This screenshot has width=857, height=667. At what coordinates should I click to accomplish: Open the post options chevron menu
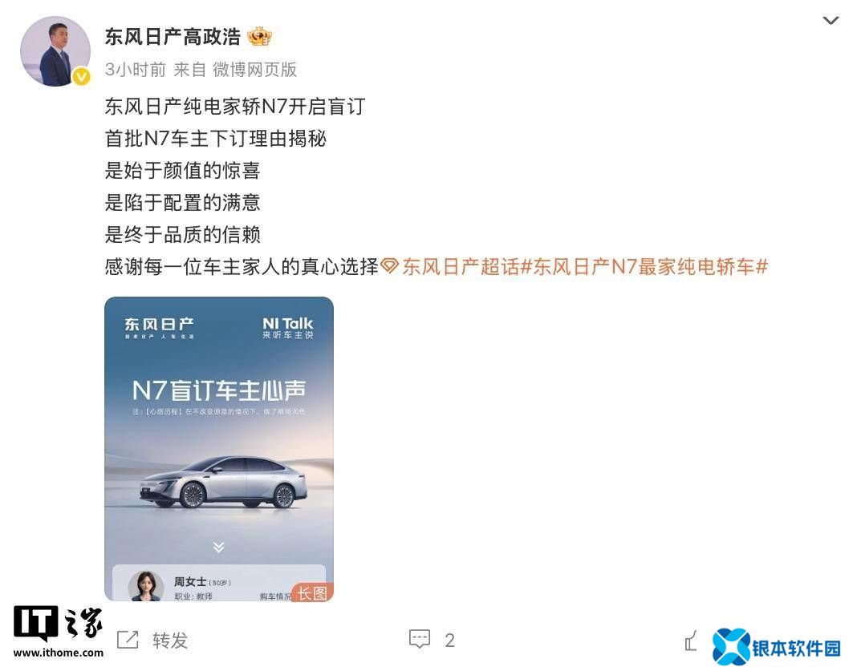click(x=831, y=21)
